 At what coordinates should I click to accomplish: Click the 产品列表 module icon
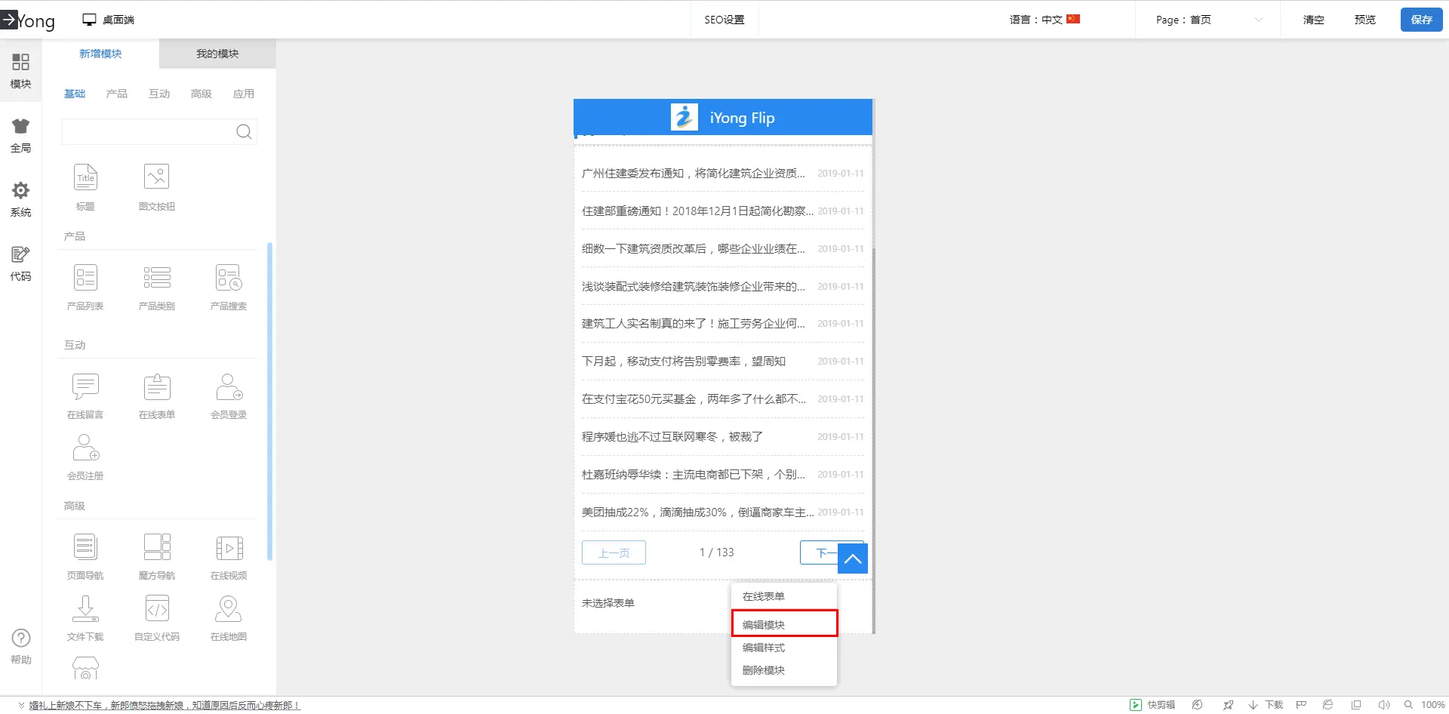point(85,279)
